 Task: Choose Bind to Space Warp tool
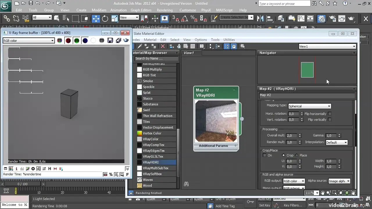(x=26, y=19)
